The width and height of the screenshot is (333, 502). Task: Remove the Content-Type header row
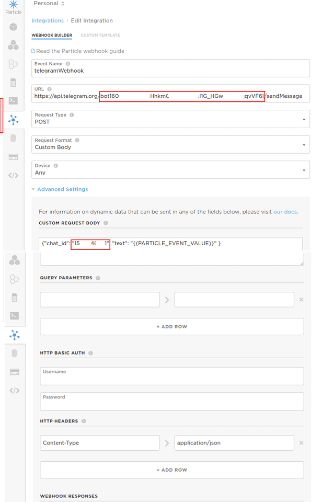coord(301,443)
